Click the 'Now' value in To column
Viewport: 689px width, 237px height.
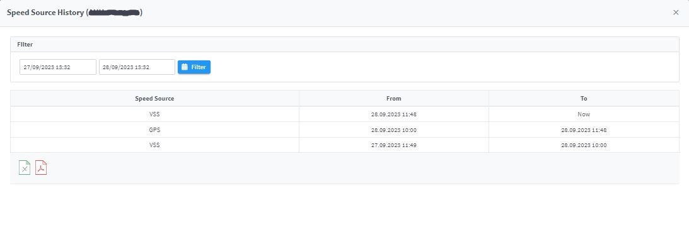pyautogui.click(x=584, y=114)
